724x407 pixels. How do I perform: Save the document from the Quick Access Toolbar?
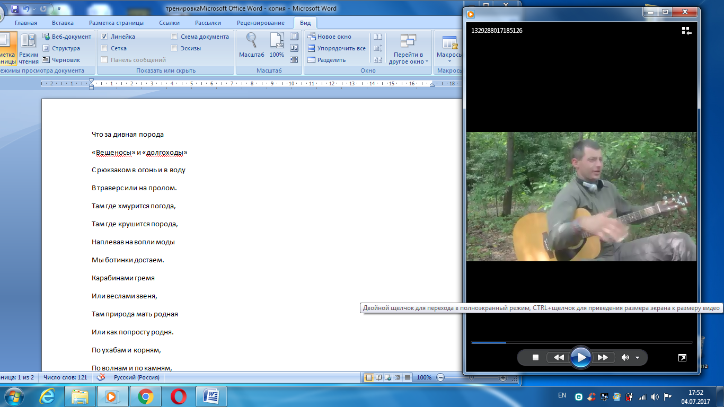[x=14, y=9]
